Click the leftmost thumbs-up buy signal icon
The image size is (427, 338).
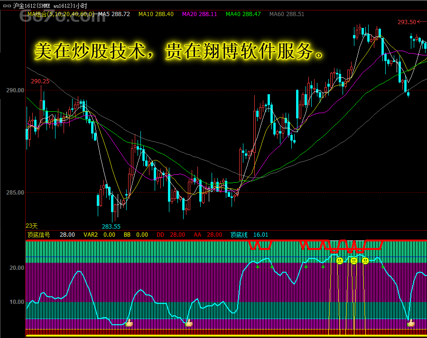(129, 323)
